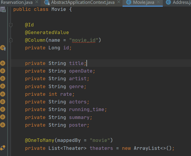Close the Movie.java tab

158,2
